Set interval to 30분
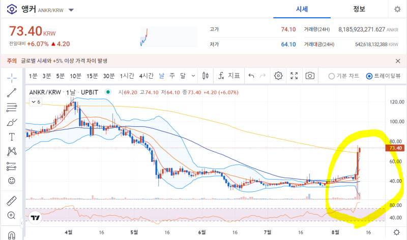The height and width of the screenshot is (240, 407). pos(109,76)
